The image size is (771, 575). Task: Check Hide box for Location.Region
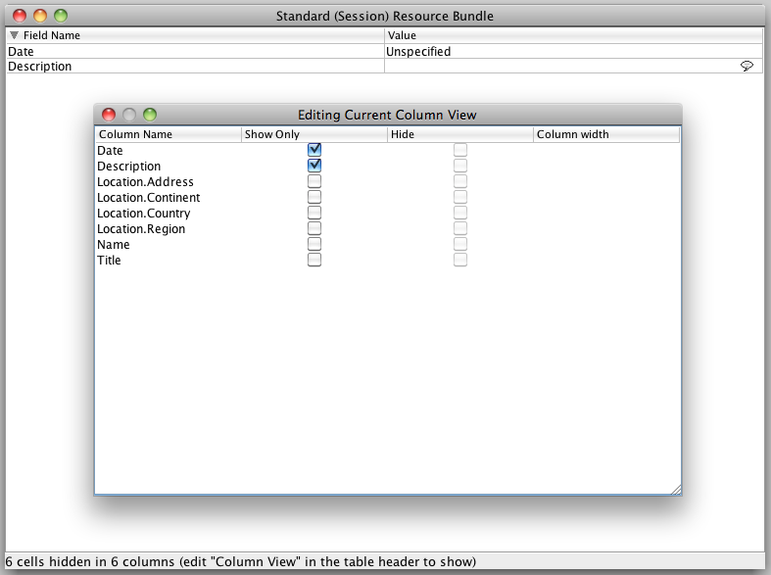(460, 228)
